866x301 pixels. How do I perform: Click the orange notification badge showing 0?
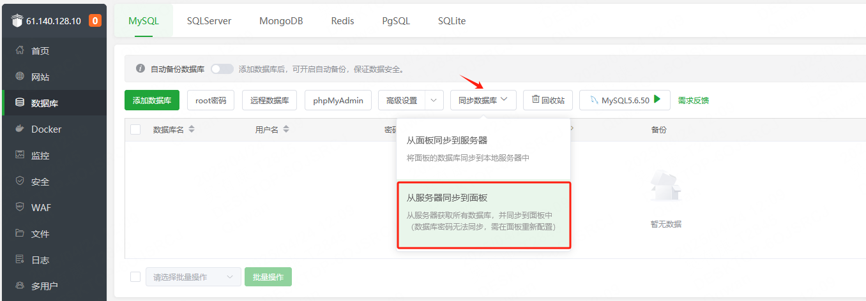click(95, 20)
